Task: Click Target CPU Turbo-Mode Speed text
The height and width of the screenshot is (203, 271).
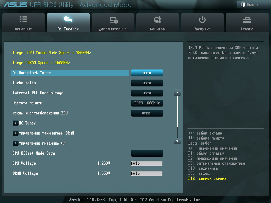Action: (x=52, y=53)
